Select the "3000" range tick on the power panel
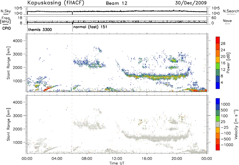Image resolution: width=239 pixels, height=165 pixels. 17,54
